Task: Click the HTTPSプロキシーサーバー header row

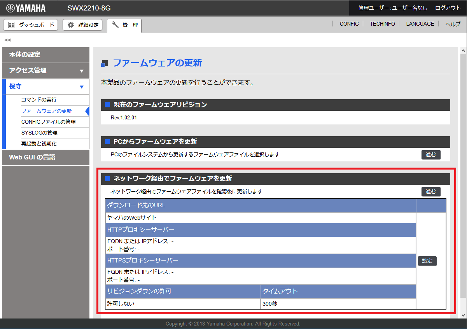Action: click(x=261, y=261)
